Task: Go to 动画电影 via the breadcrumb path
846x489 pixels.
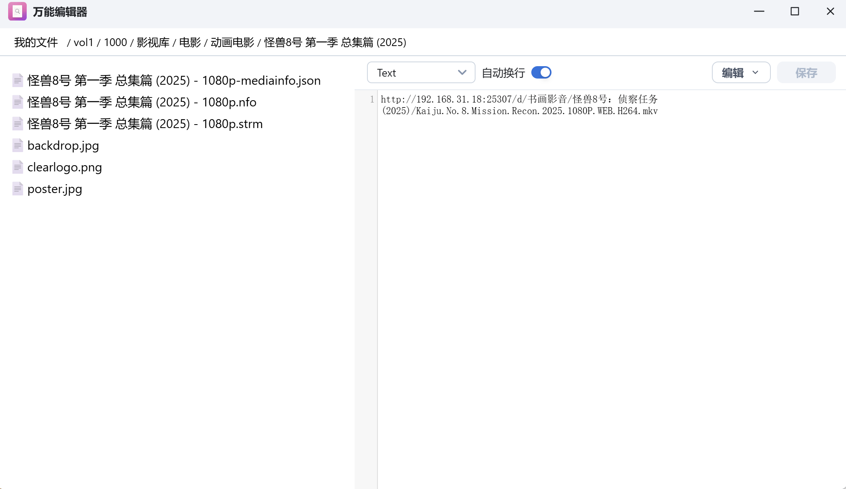Action: tap(232, 42)
